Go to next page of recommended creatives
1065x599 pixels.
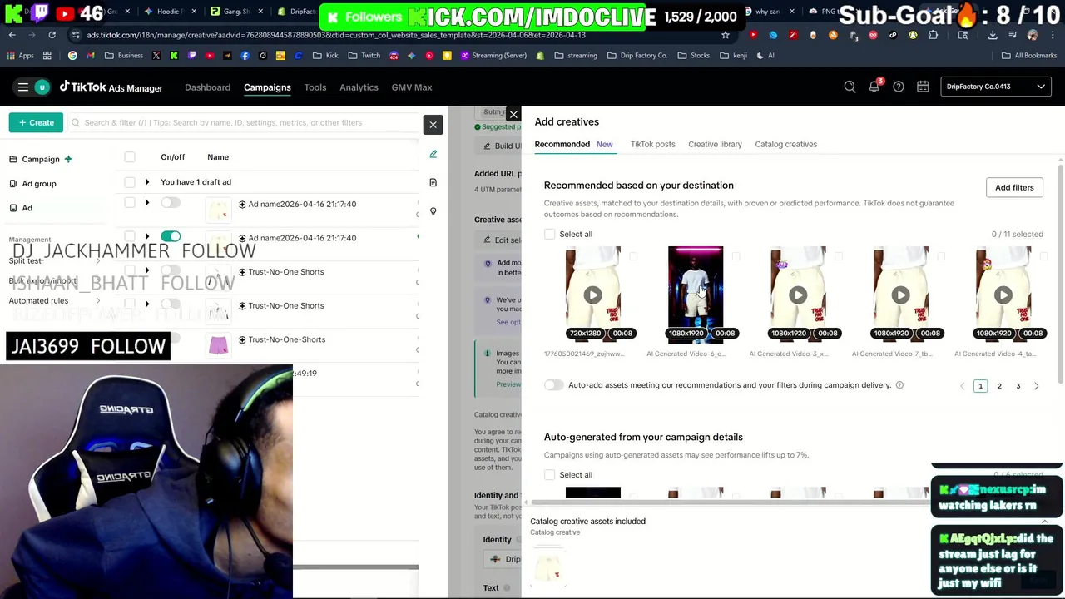1036,386
